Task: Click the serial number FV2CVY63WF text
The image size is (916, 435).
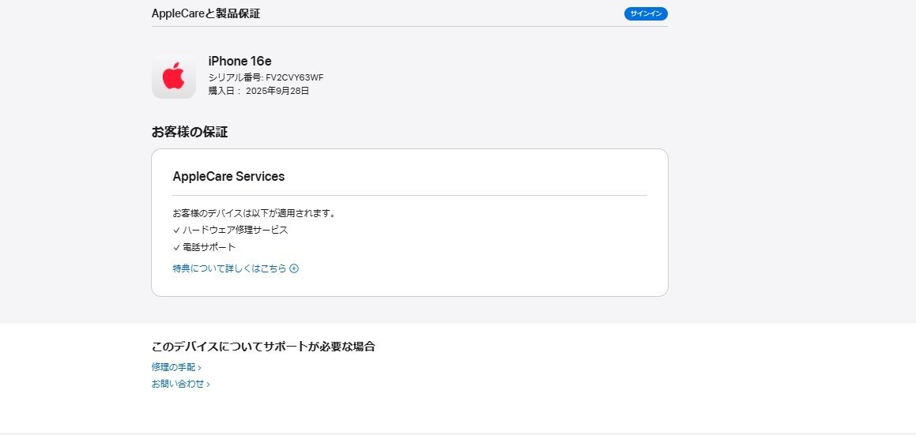Action: click(x=294, y=77)
